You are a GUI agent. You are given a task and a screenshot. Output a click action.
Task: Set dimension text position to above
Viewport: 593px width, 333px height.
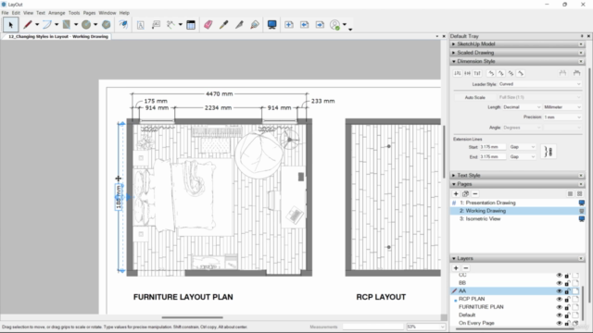click(x=457, y=73)
